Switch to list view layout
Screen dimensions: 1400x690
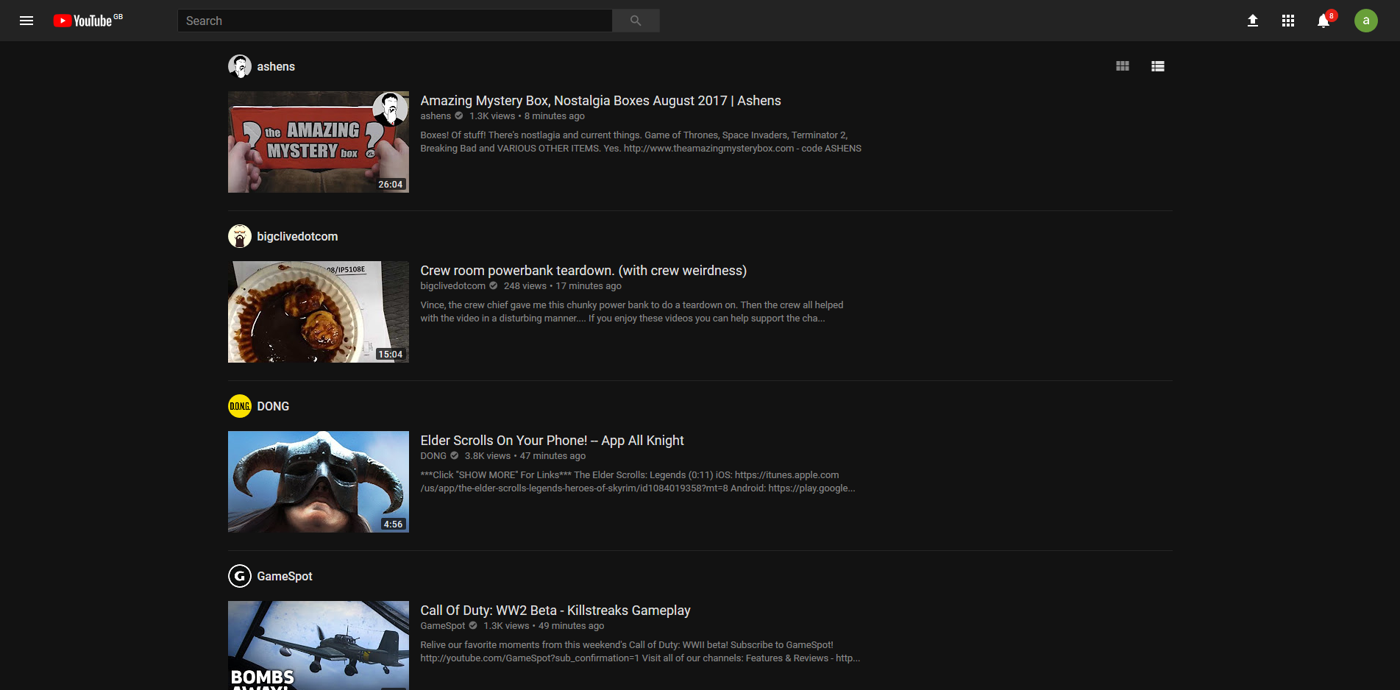[1158, 66]
